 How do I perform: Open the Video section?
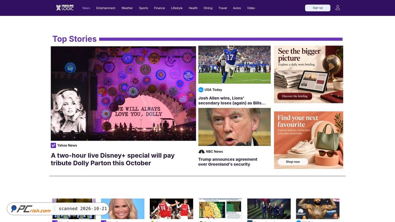(251, 8)
